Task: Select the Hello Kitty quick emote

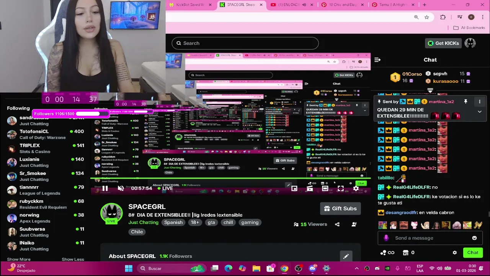Action: point(414,225)
